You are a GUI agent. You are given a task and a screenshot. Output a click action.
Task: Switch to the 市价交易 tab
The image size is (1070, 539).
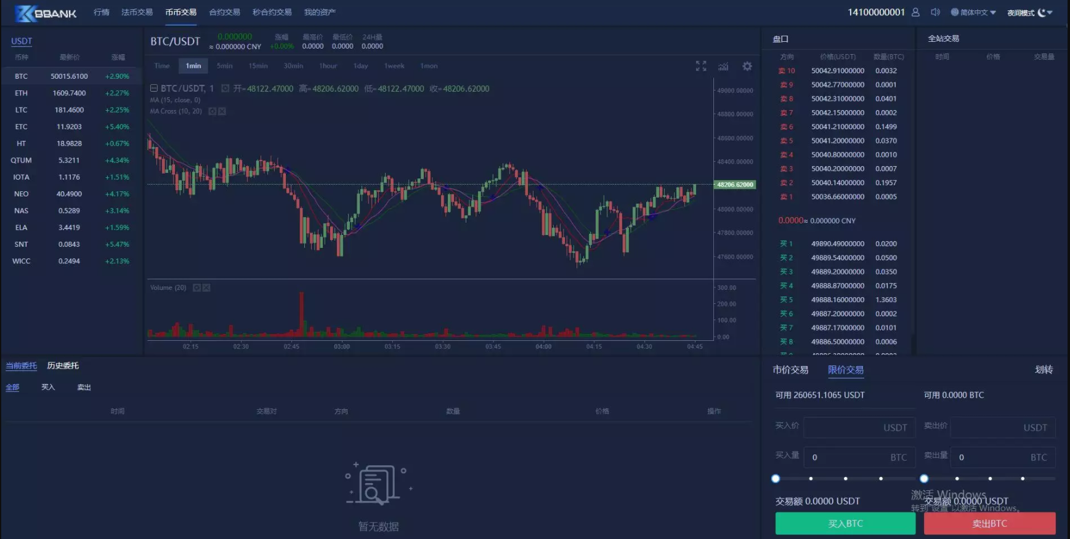790,370
